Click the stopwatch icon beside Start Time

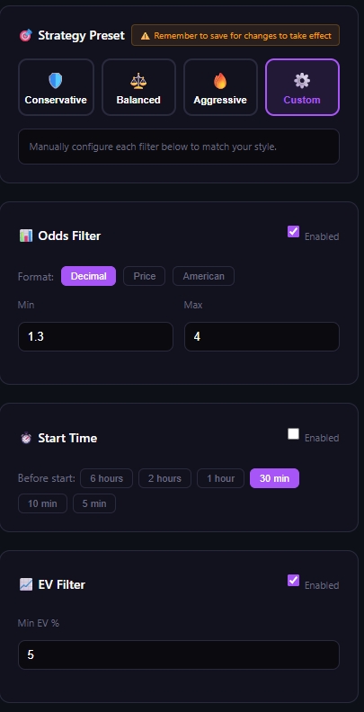point(26,438)
